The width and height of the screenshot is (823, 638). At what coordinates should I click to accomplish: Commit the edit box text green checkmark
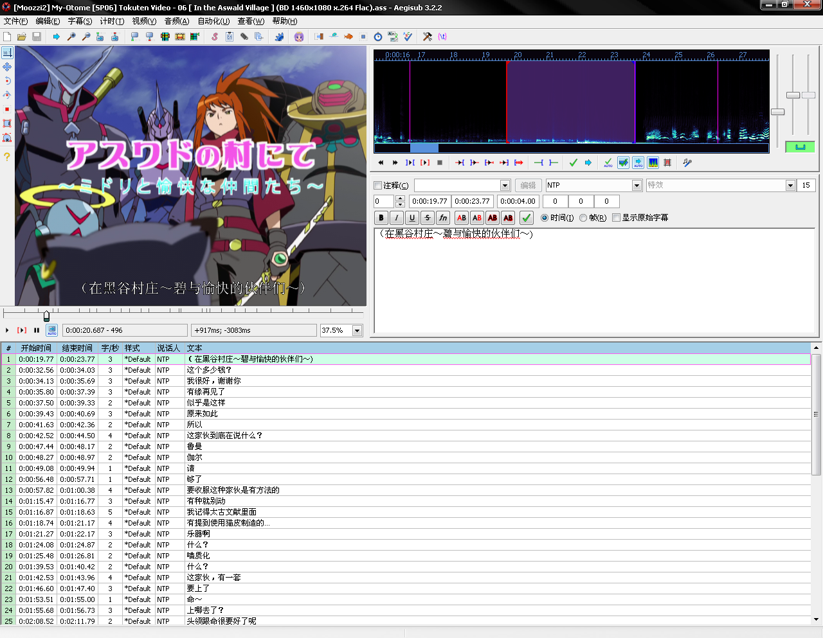point(527,218)
